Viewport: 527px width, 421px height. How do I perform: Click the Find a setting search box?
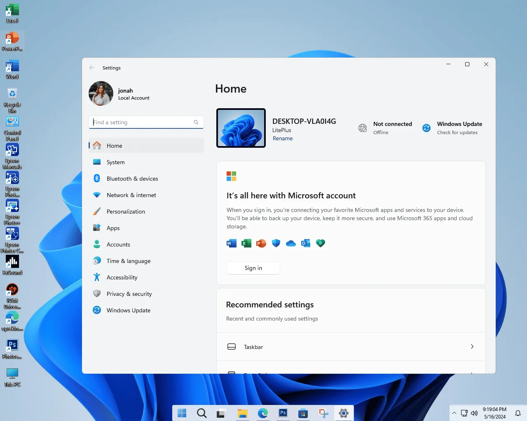[146, 122]
